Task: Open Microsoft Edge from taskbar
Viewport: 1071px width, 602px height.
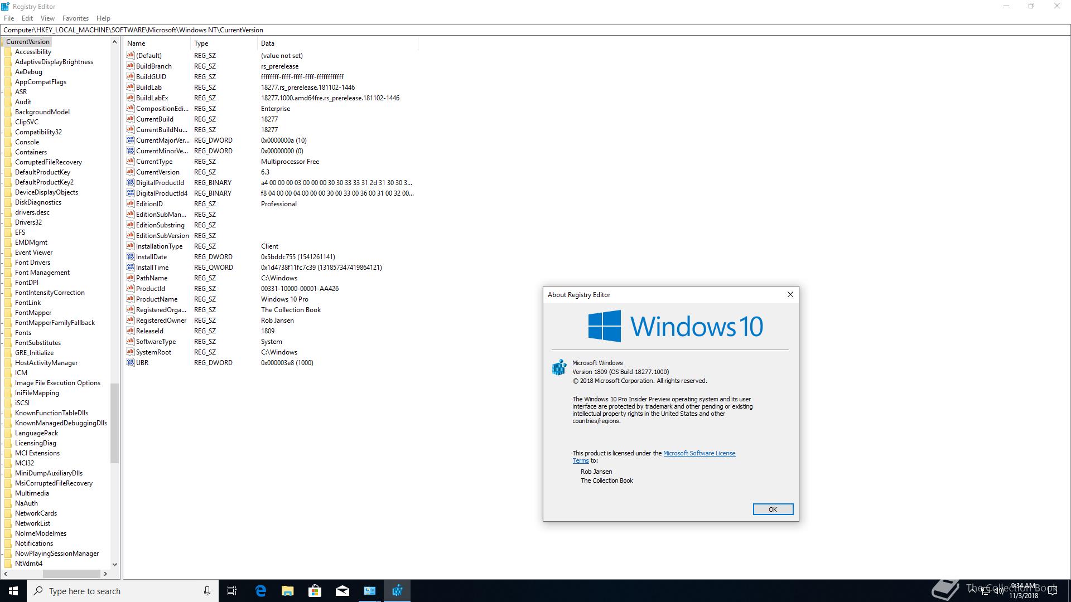Action: click(260, 591)
